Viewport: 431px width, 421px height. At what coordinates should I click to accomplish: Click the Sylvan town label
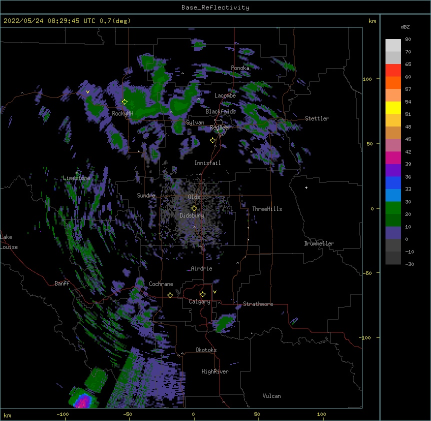(195, 122)
